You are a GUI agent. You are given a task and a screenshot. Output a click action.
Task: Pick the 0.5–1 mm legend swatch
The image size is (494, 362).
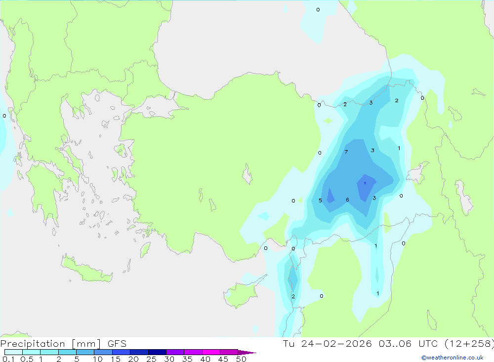[x=32, y=352]
